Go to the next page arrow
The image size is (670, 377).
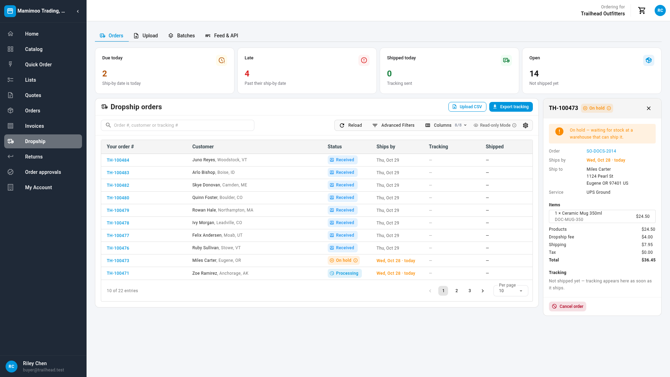click(x=483, y=291)
